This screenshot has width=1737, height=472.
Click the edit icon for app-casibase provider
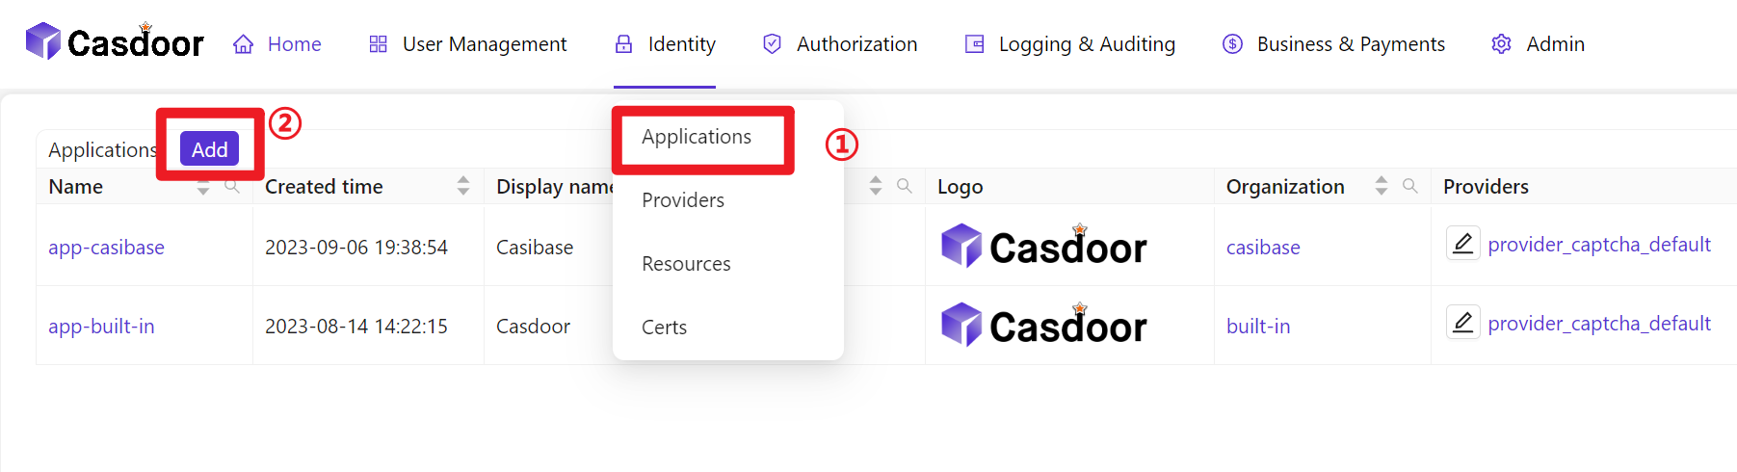click(x=1462, y=244)
